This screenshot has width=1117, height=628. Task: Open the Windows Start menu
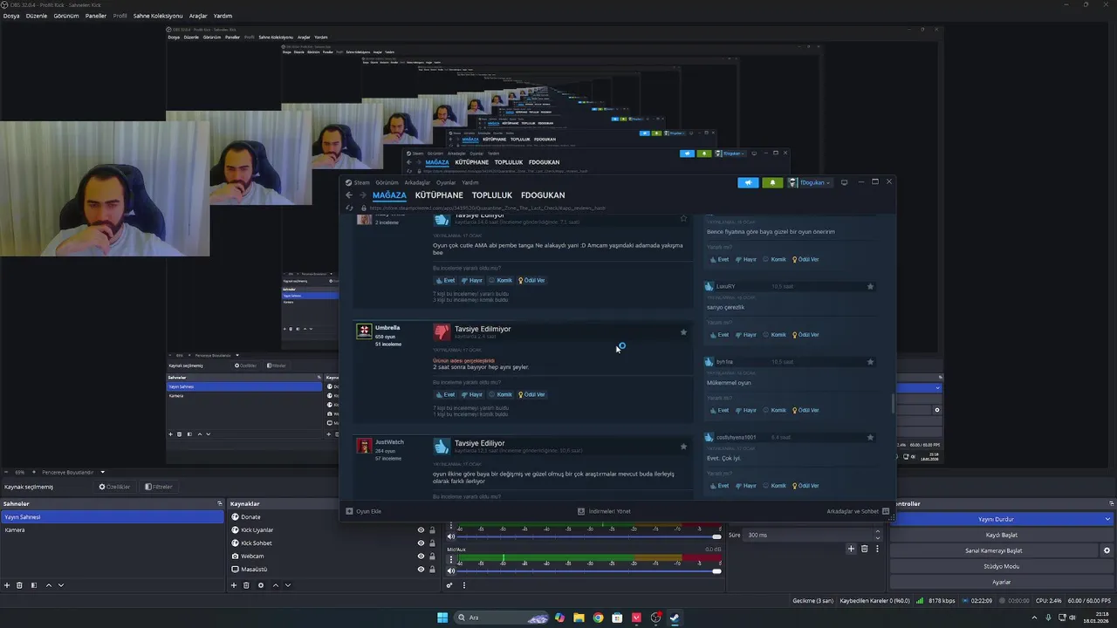click(x=442, y=618)
